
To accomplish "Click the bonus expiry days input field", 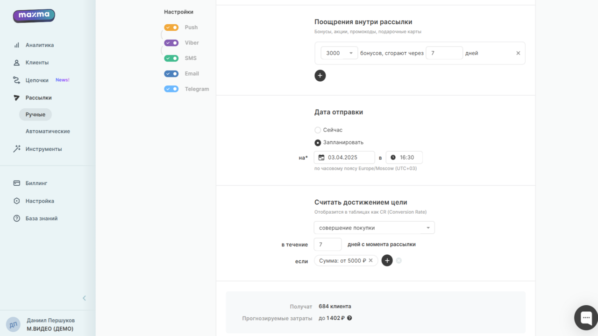I will (x=444, y=53).
